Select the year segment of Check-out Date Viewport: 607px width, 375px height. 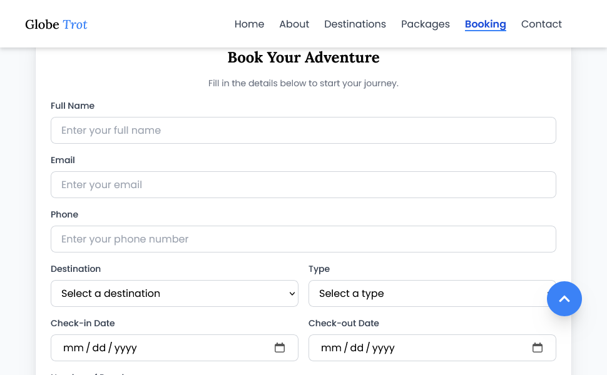click(383, 347)
